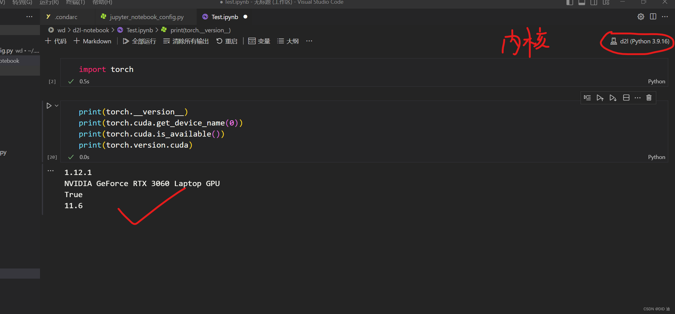Viewport: 675px width, 314px height.
Task: Click NVIDIA GeForce RTX 3060 output line
Action: (142, 184)
